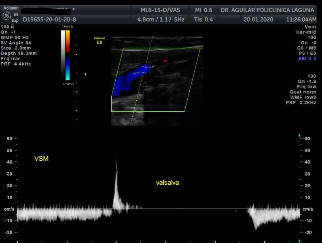
Task: Click the date 20.01.2020 in header
Action: tap(258, 19)
